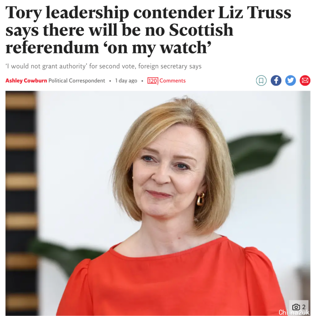Image resolution: width=311 pixels, height=316 pixels.
Task: Open the main article photo
Action: pyautogui.click(x=158, y=203)
